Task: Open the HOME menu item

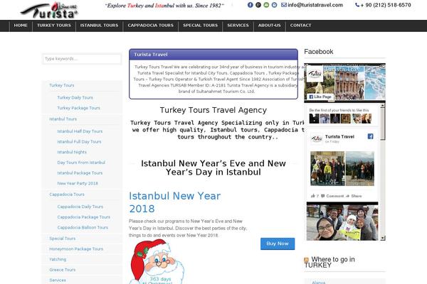Action: [21, 26]
